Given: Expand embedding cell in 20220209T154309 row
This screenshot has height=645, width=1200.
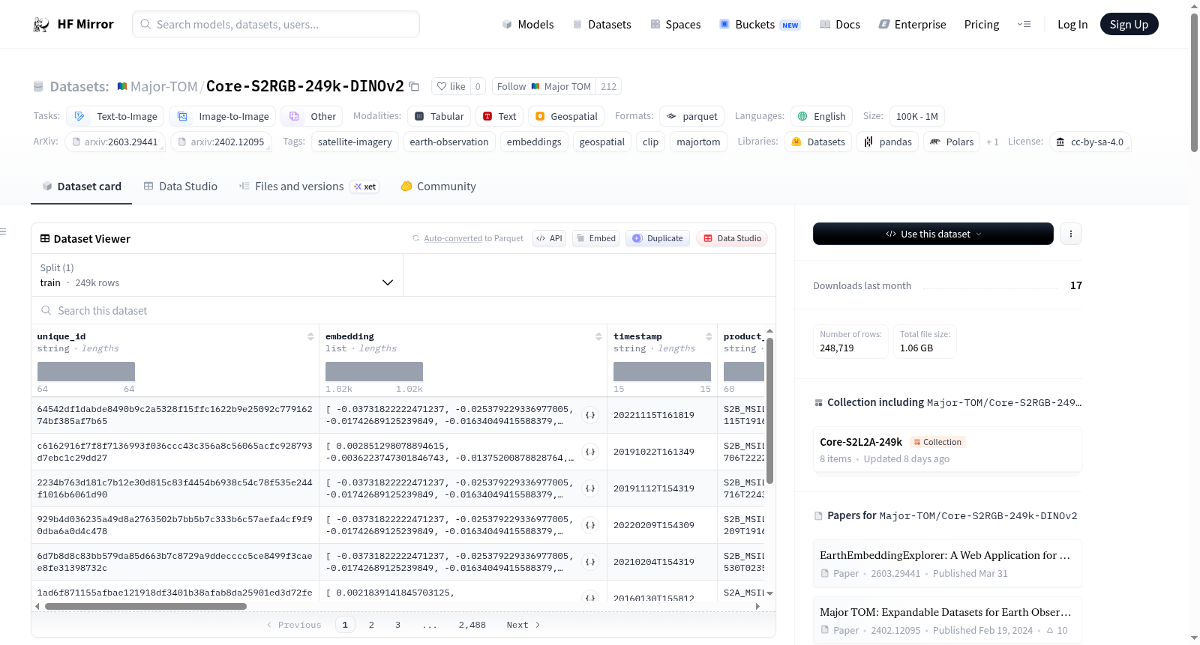Looking at the screenshot, I should tap(590, 525).
